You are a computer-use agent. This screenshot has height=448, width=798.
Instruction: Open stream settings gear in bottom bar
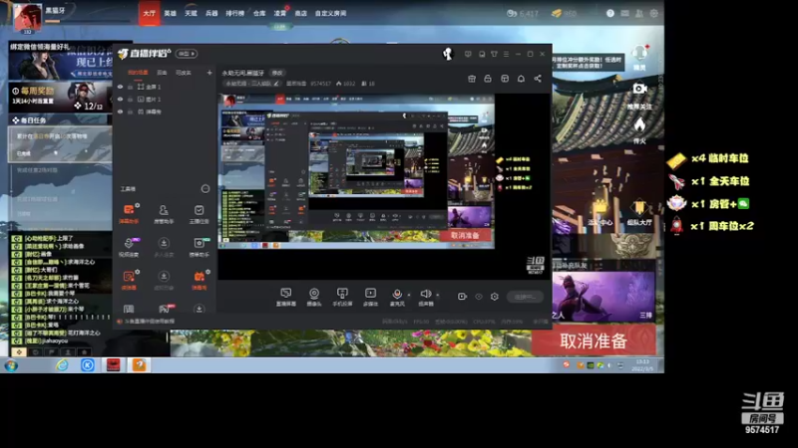coord(494,296)
